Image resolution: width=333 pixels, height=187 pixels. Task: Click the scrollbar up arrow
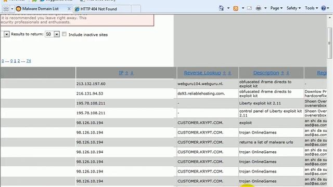[329, 18]
